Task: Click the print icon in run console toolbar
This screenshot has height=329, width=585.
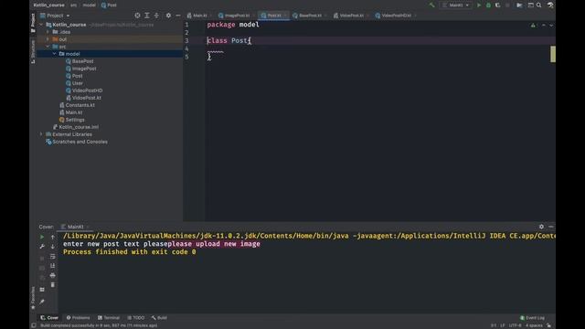Action: (53, 275)
